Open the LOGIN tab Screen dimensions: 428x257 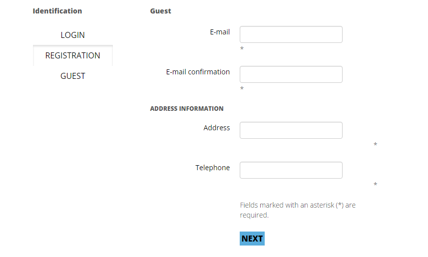(x=73, y=35)
